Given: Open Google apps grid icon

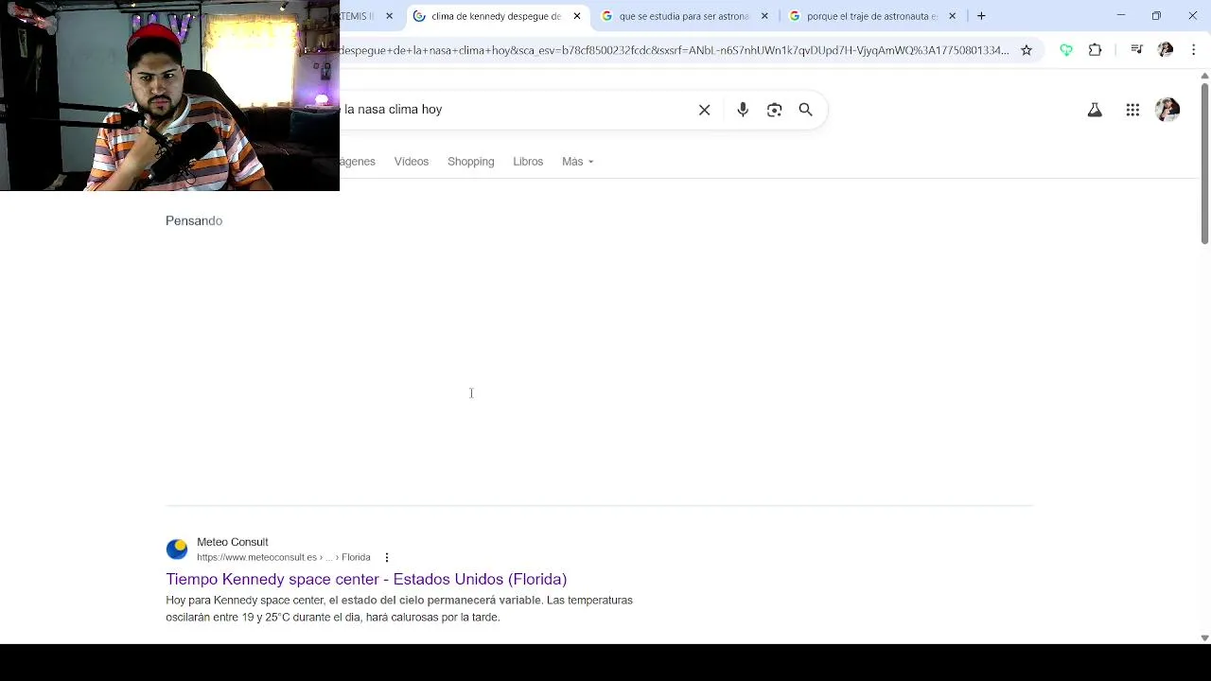Looking at the screenshot, I should pos(1132,110).
